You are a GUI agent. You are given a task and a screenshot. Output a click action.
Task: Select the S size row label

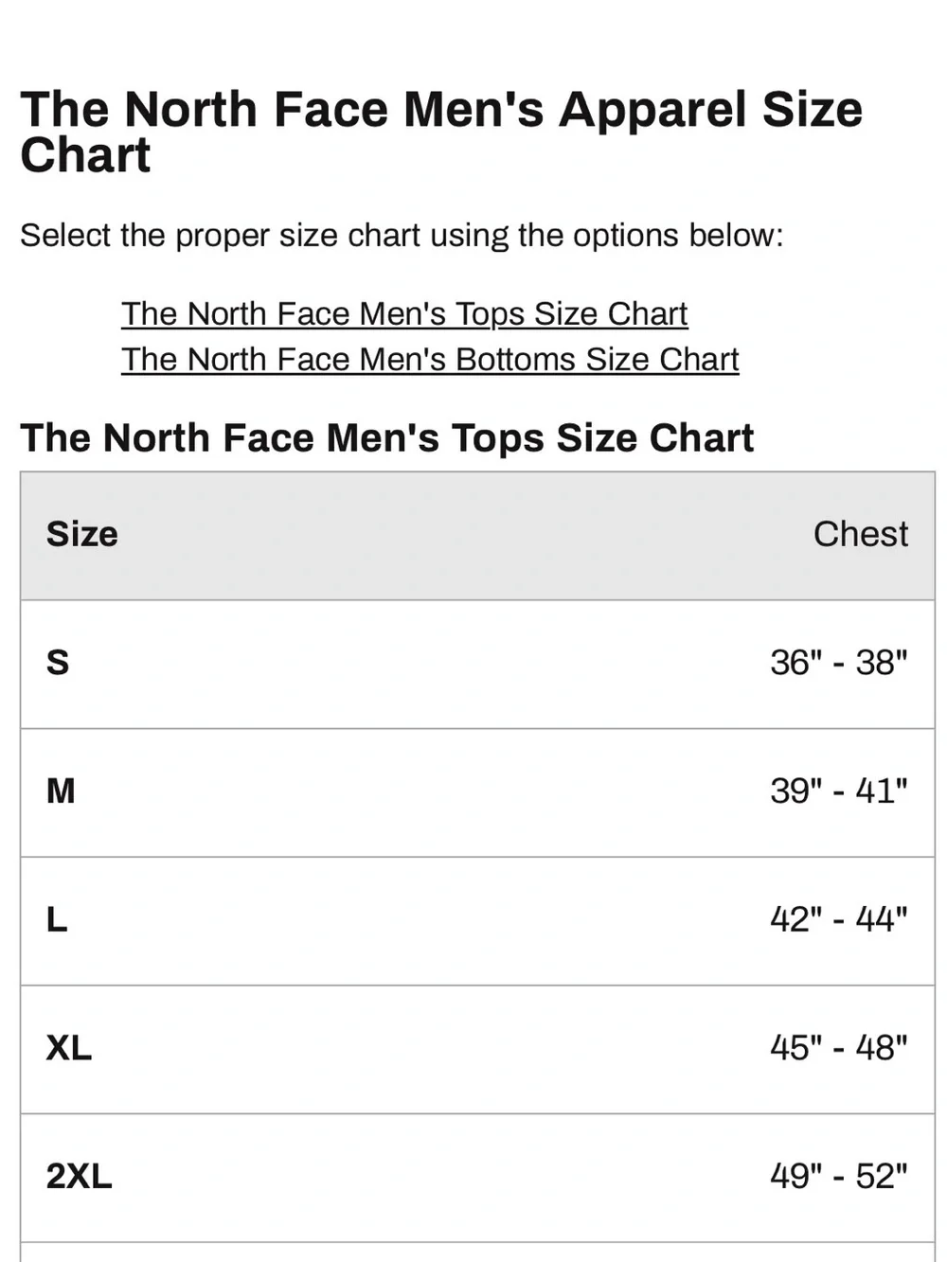tap(58, 663)
